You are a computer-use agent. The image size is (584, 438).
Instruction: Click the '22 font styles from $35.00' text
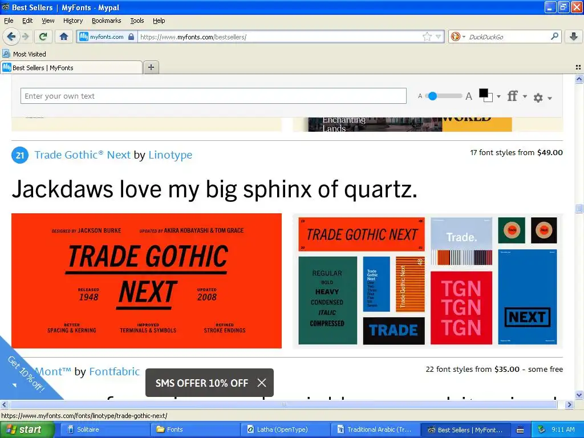point(472,369)
